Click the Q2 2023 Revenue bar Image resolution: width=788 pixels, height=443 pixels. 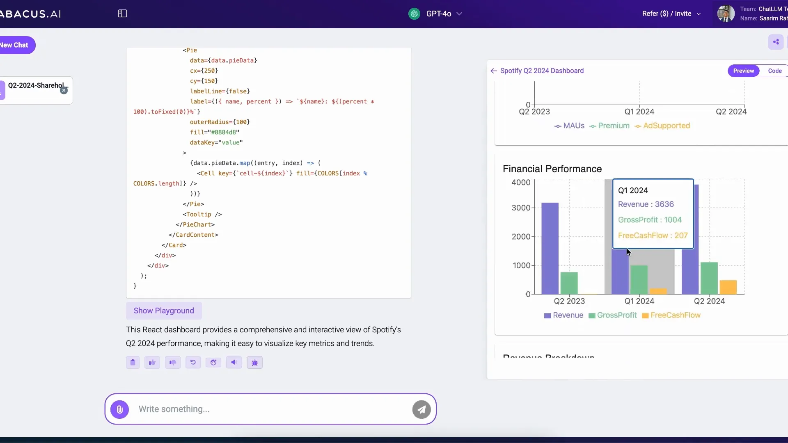coord(550,249)
